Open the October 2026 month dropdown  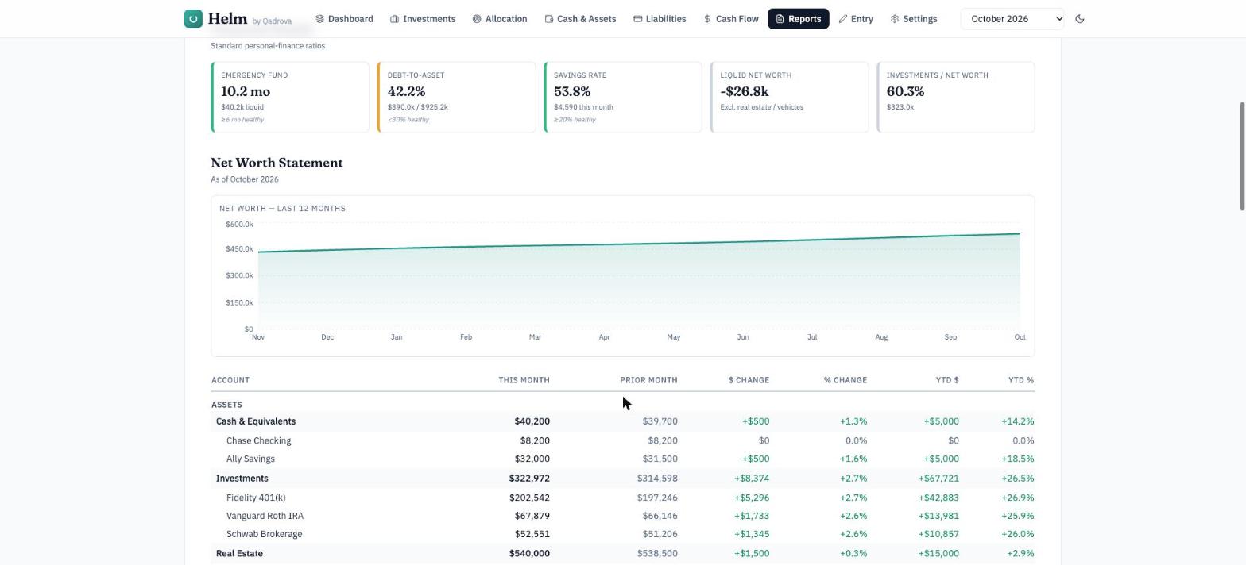coord(1012,19)
